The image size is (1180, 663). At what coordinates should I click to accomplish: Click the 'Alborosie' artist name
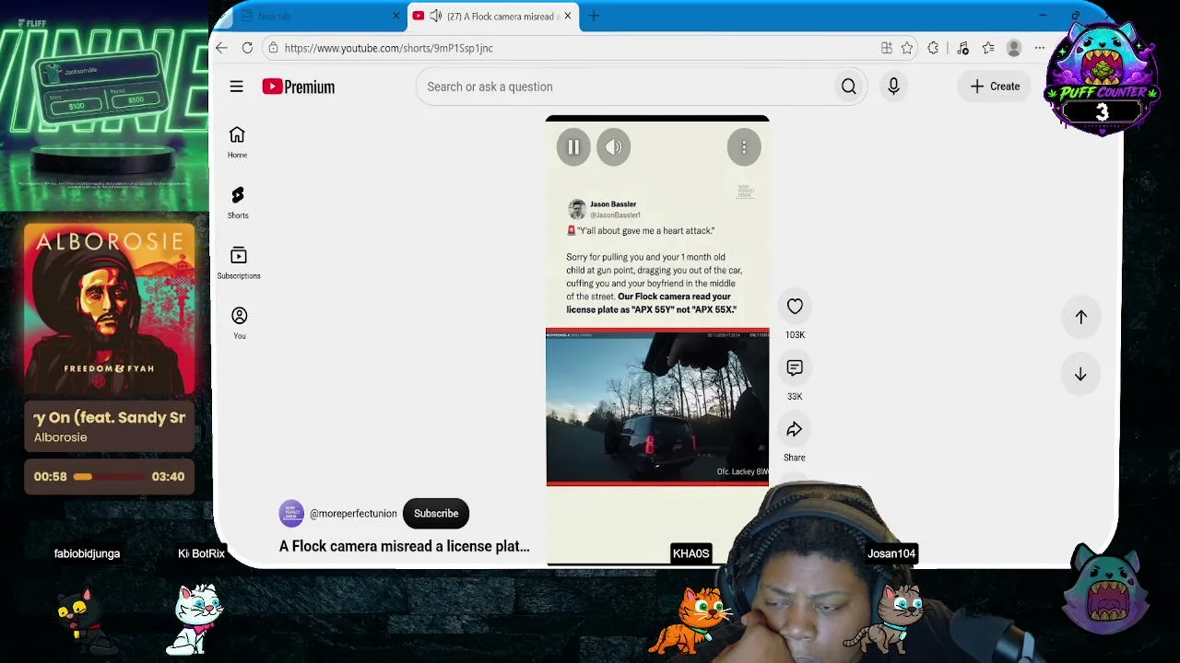61,437
